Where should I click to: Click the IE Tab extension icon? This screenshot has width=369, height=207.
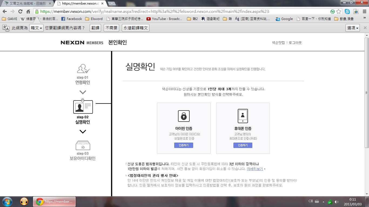click(x=356, y=12)
